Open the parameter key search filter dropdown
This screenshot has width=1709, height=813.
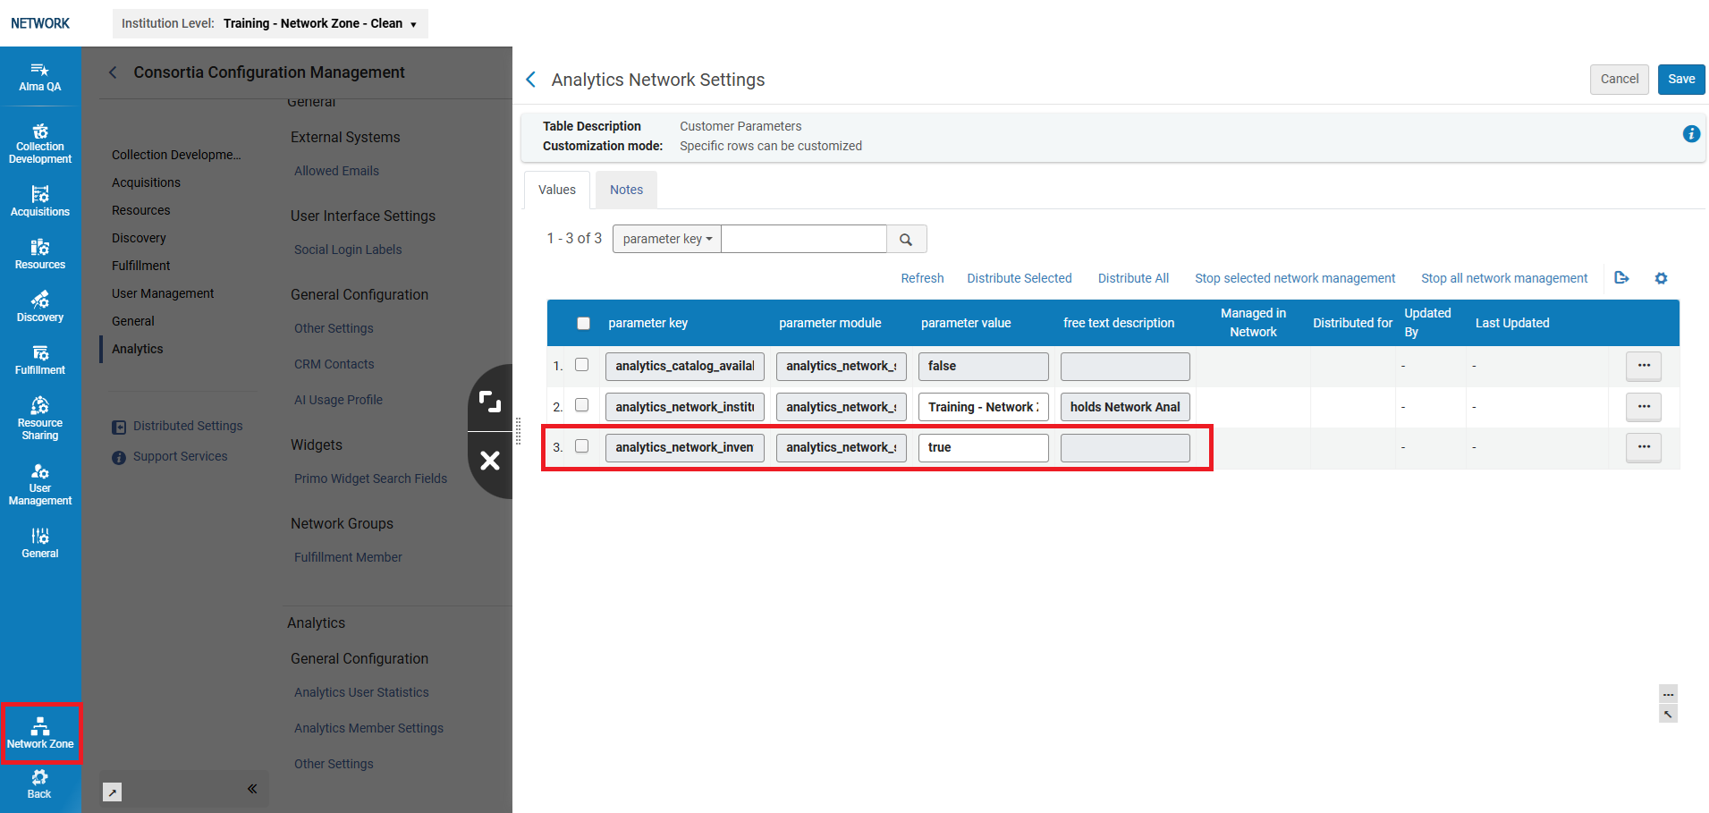point(667,239)
